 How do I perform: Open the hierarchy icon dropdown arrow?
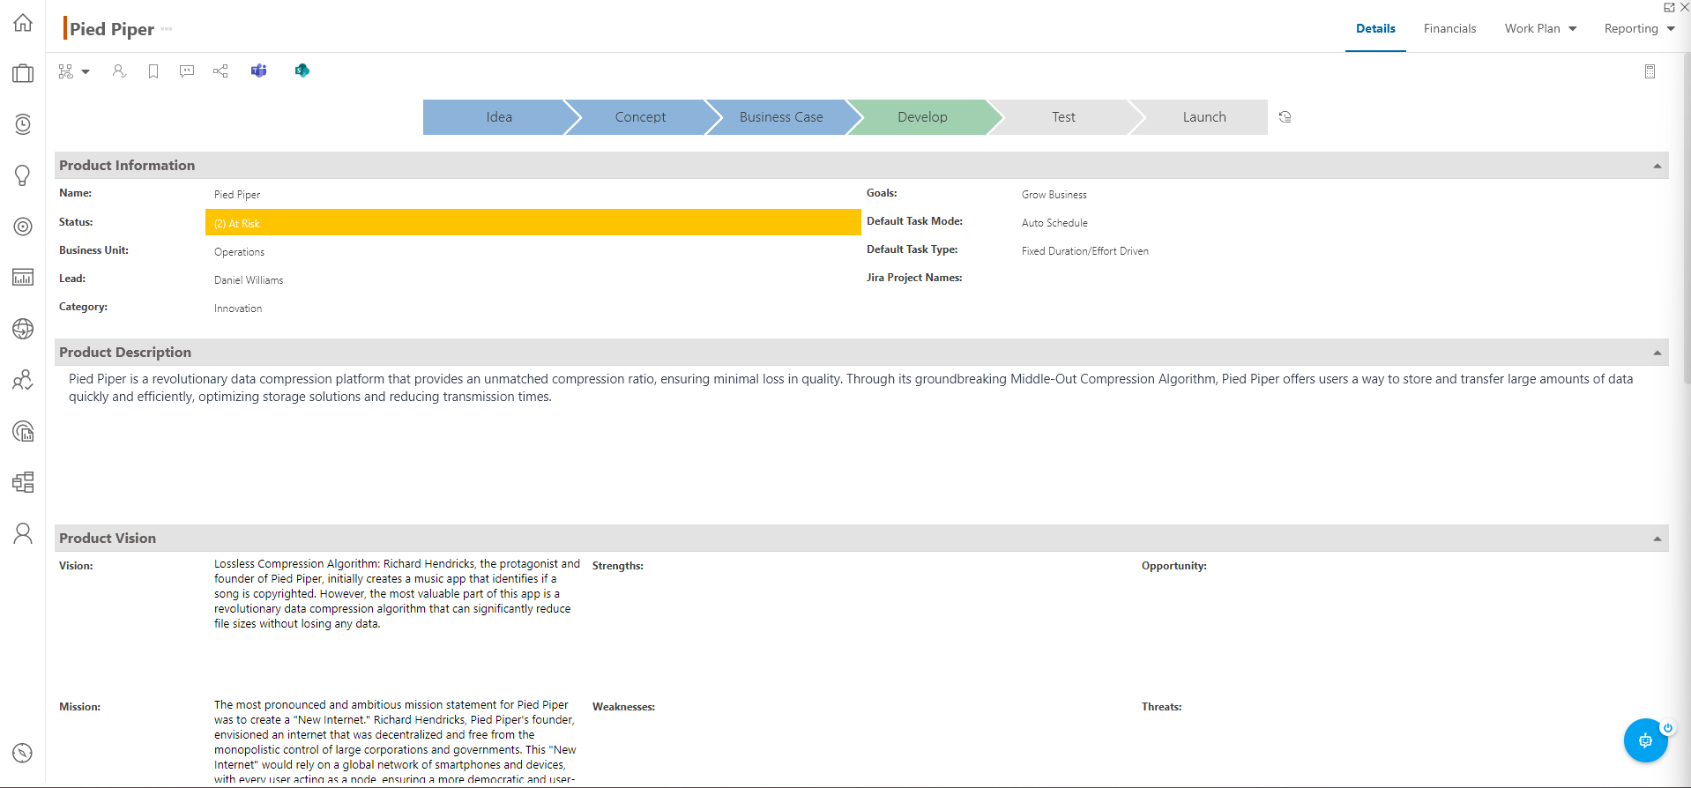pos(86,72)
